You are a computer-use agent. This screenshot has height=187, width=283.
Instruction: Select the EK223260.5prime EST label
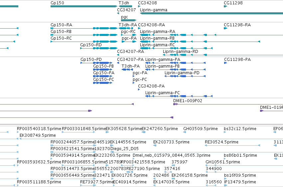click(x=112, y=156)
